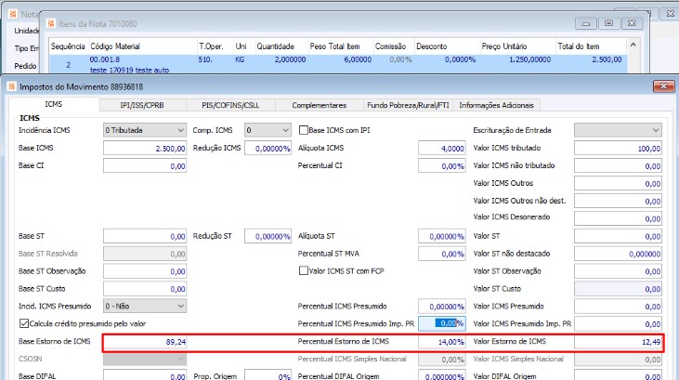Click the Alíquota ST field
Screen dimensions: 679x380
tap(442, 236)
